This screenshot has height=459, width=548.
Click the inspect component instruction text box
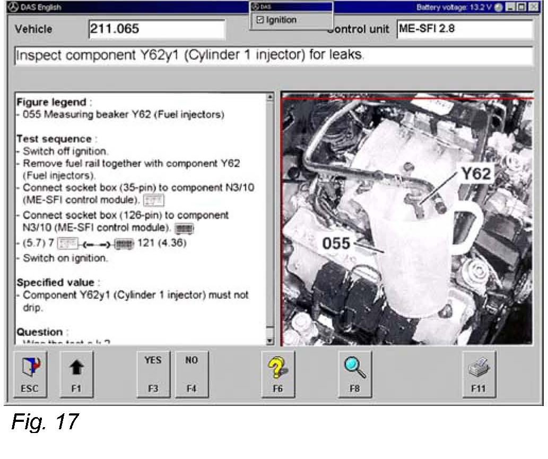(x=273, y=55)
